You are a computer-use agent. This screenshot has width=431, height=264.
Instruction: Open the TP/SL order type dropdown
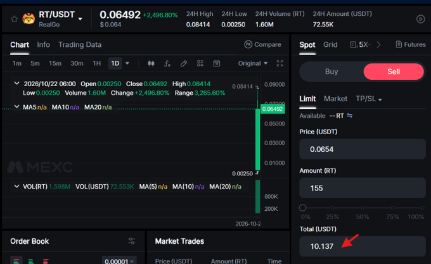tap(369, 99)
